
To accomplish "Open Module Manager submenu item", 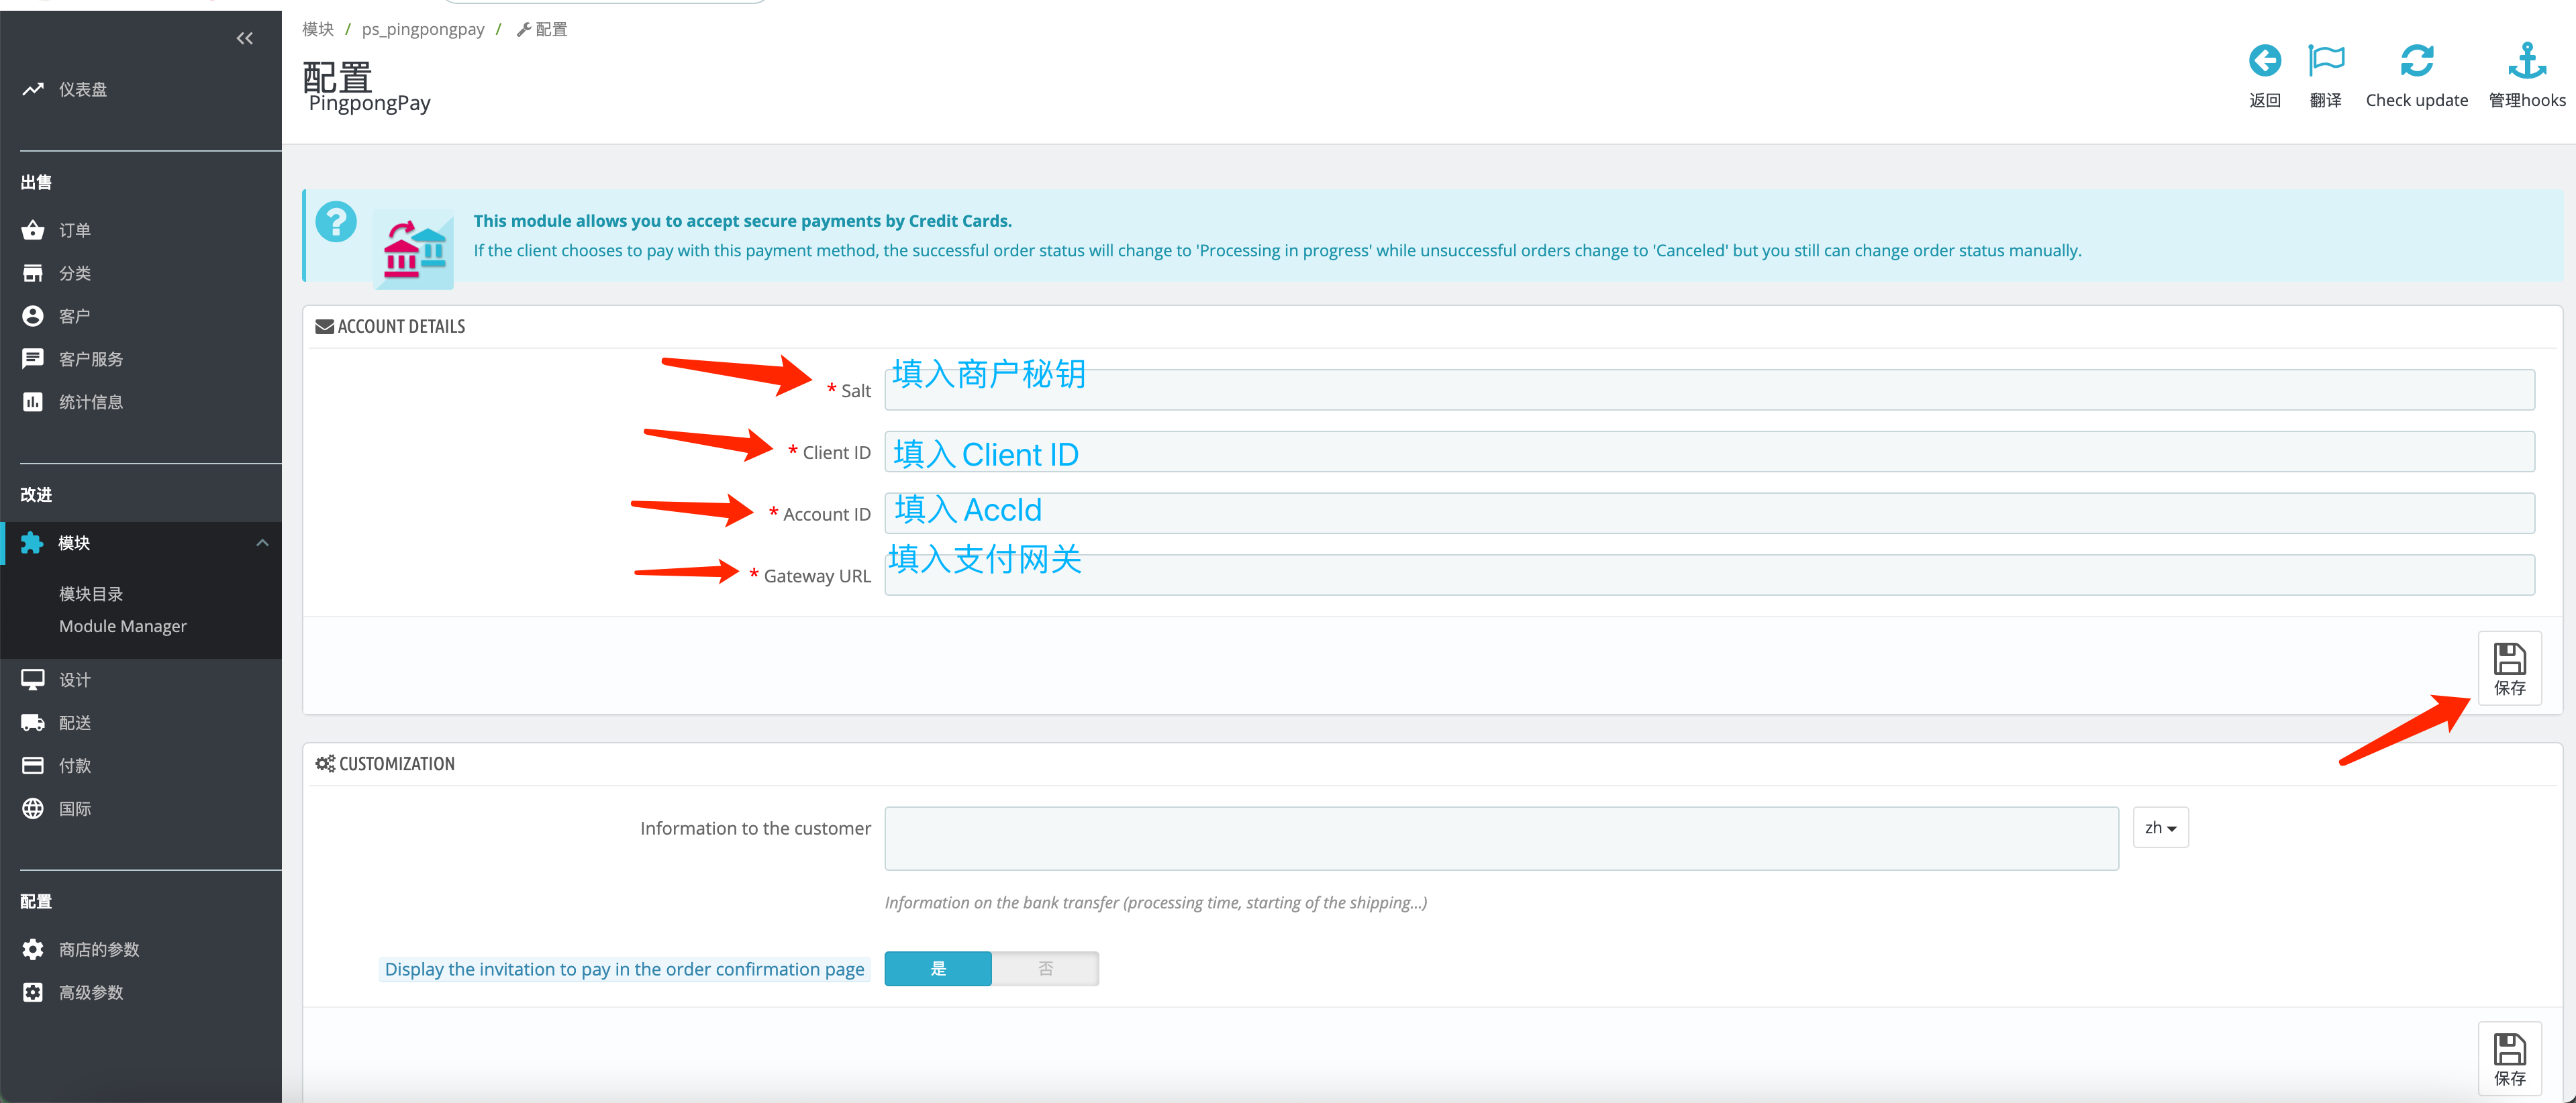I will [123, 626].
